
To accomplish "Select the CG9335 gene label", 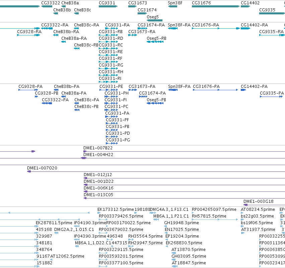I will point(267,10).
